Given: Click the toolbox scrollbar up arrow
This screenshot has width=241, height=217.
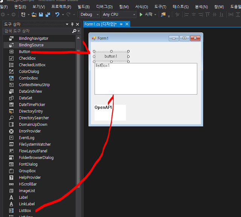Looking at the screenshot, I should click(x=78, y=38).
